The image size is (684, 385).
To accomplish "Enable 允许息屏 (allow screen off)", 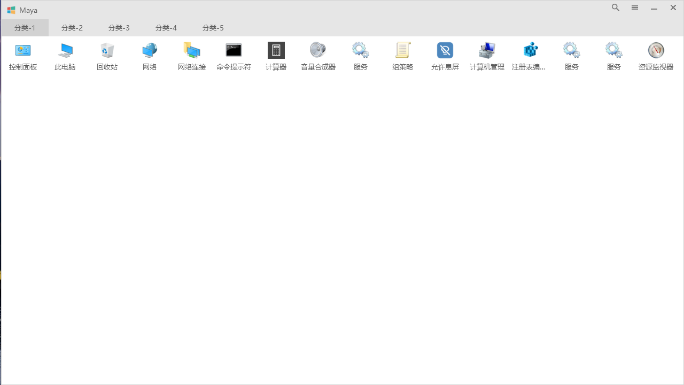I will tap(445, 56).
